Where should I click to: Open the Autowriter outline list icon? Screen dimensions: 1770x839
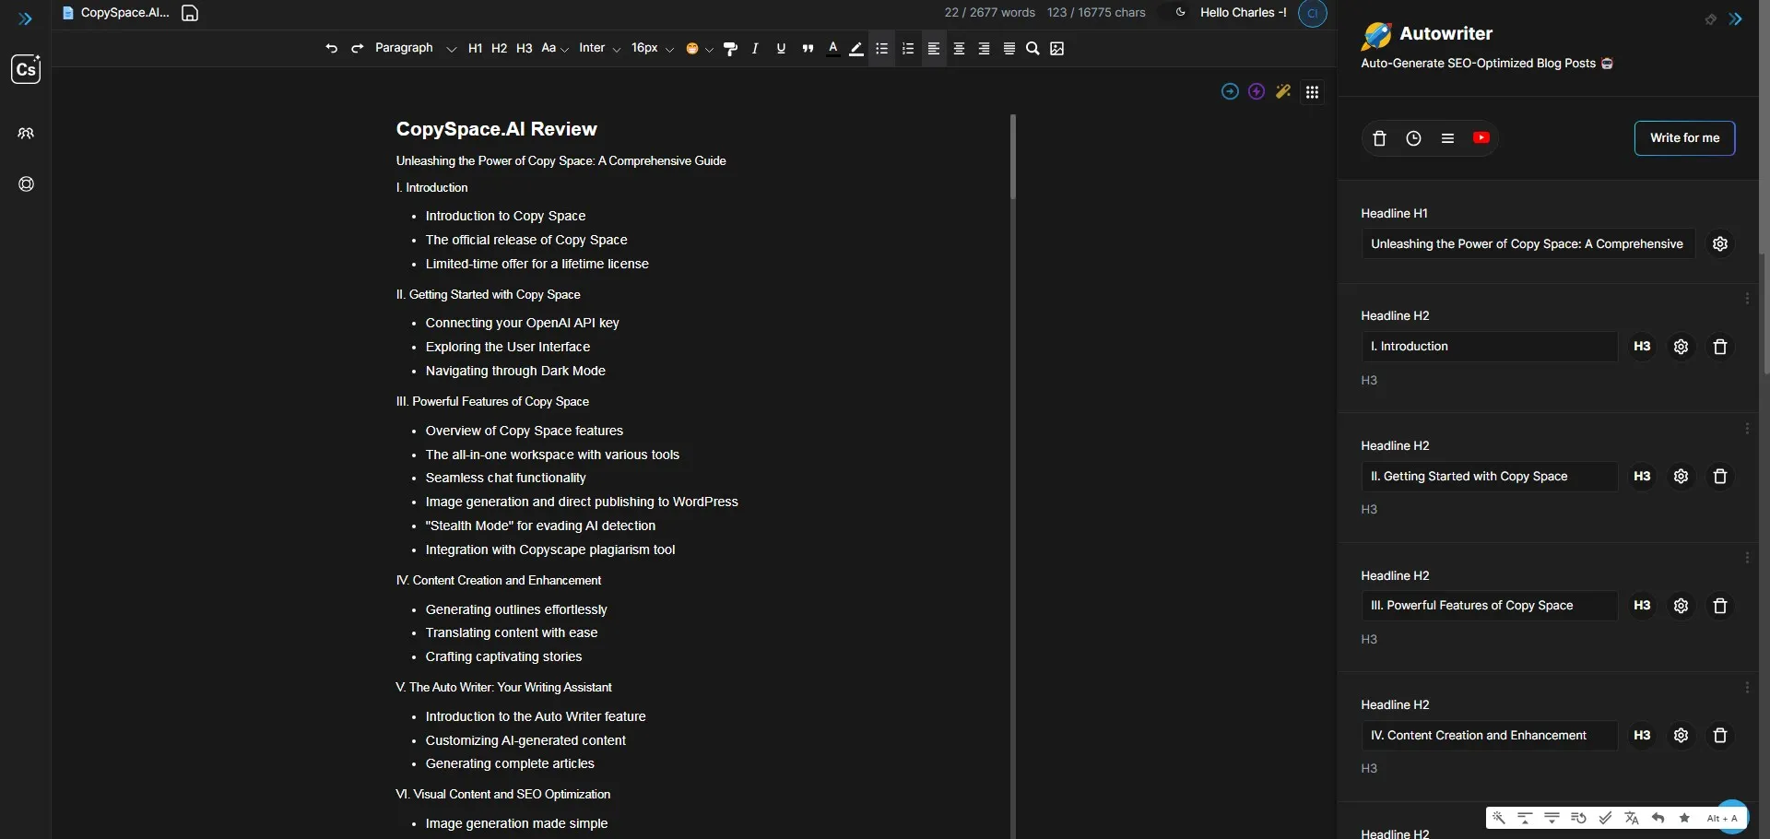coord(1447,138)
